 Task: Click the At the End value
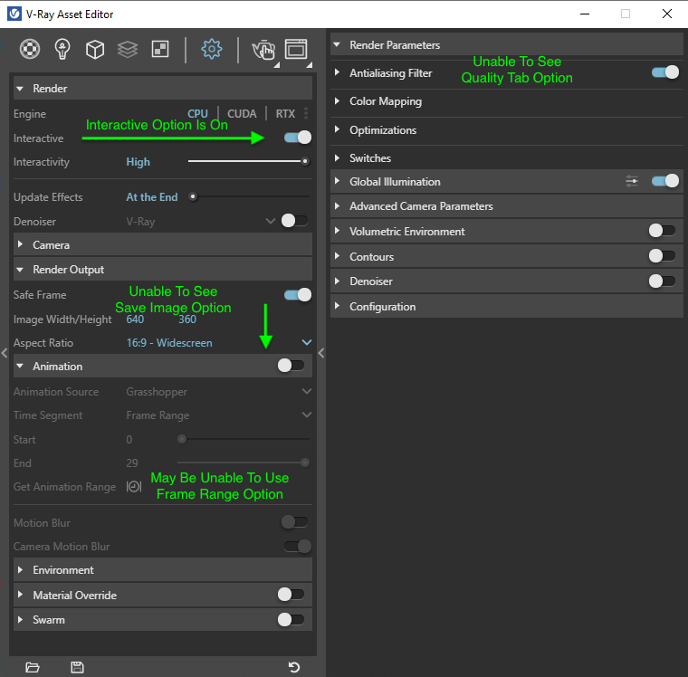(152, 197)
